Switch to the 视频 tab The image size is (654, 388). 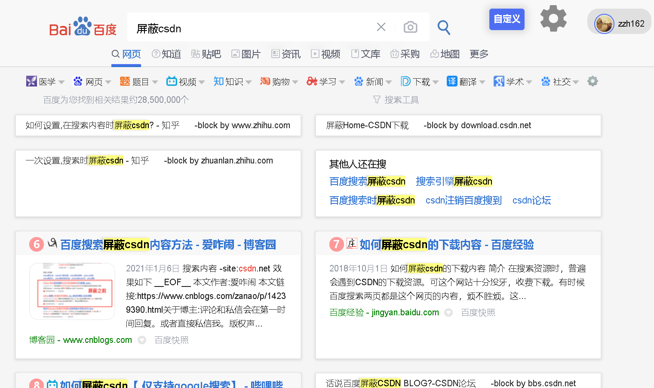[325, 54]
